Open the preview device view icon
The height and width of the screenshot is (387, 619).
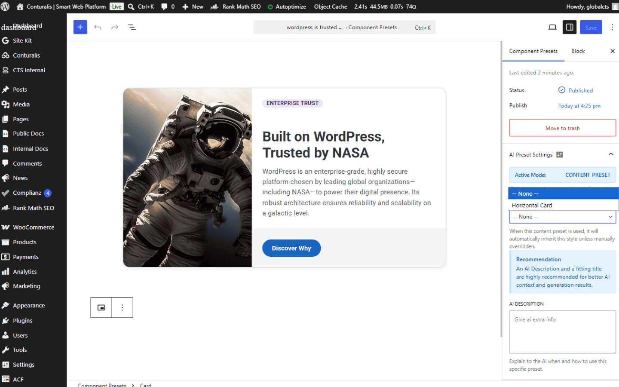552,27
